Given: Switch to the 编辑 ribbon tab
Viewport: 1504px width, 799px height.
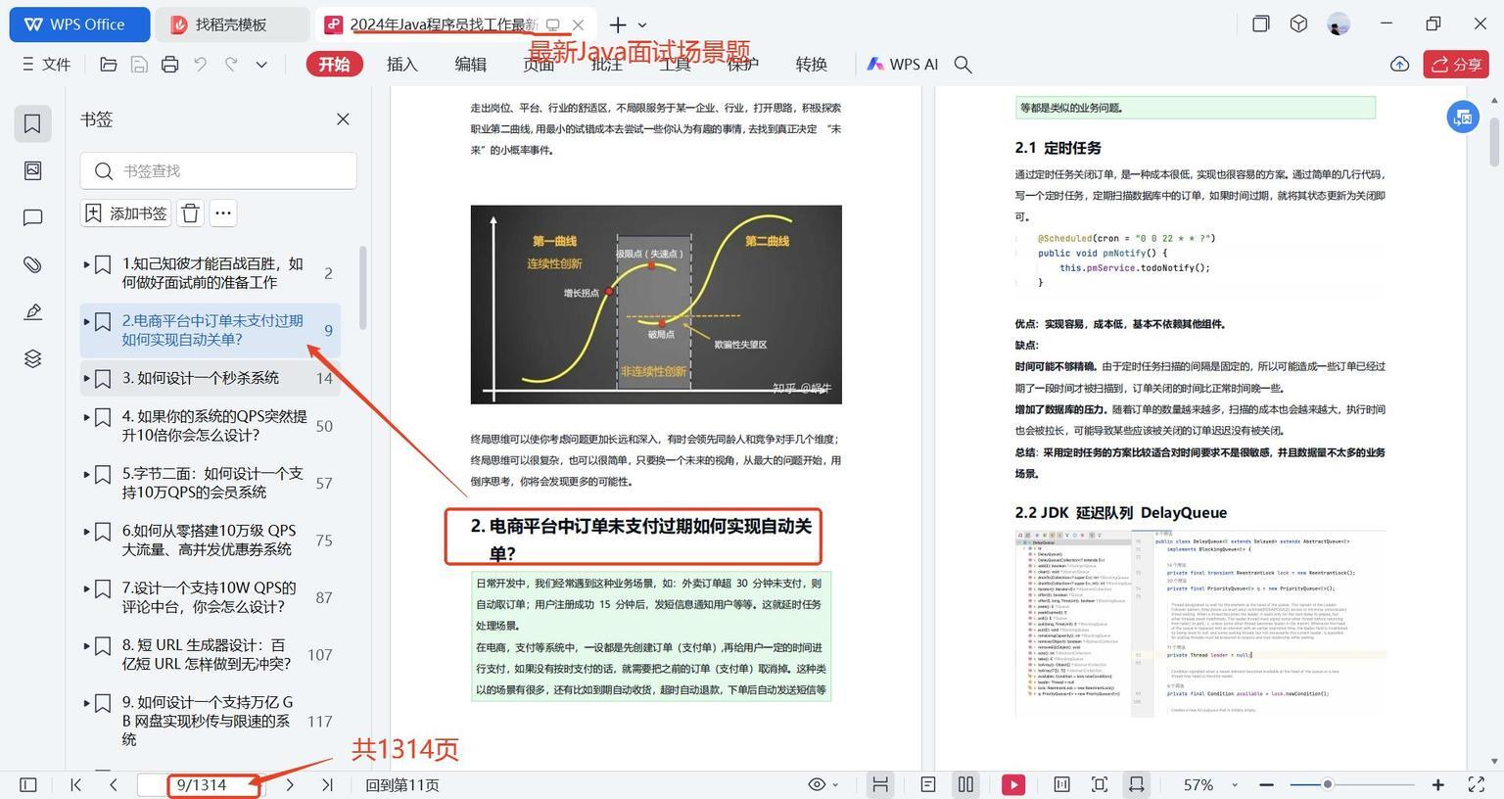Looking at the screenshot, I should 470,65.
